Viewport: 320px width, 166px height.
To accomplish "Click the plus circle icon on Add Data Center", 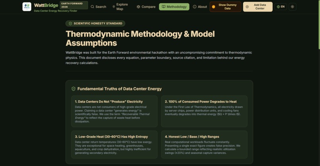I will click(247, 7).
